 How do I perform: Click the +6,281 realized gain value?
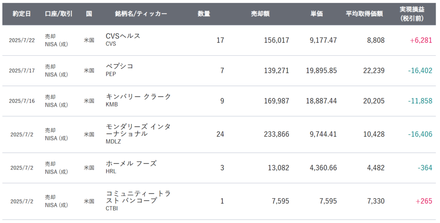point(421,40)
